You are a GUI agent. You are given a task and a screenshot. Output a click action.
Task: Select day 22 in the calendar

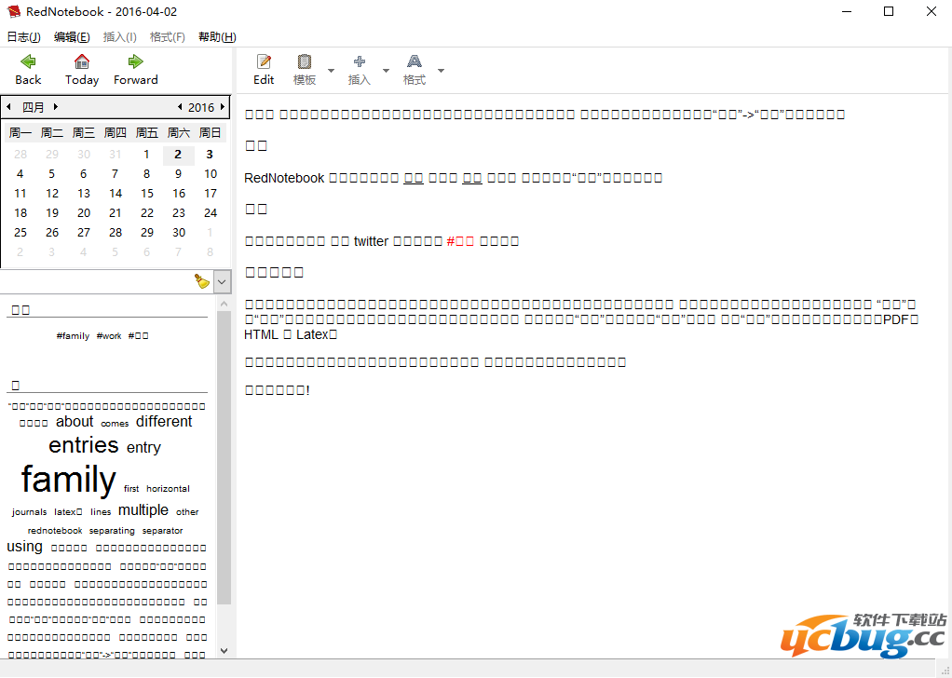point(147,213)
